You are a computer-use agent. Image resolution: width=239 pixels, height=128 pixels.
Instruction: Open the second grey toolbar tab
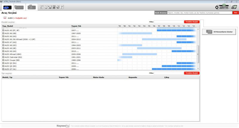(19, 7)
